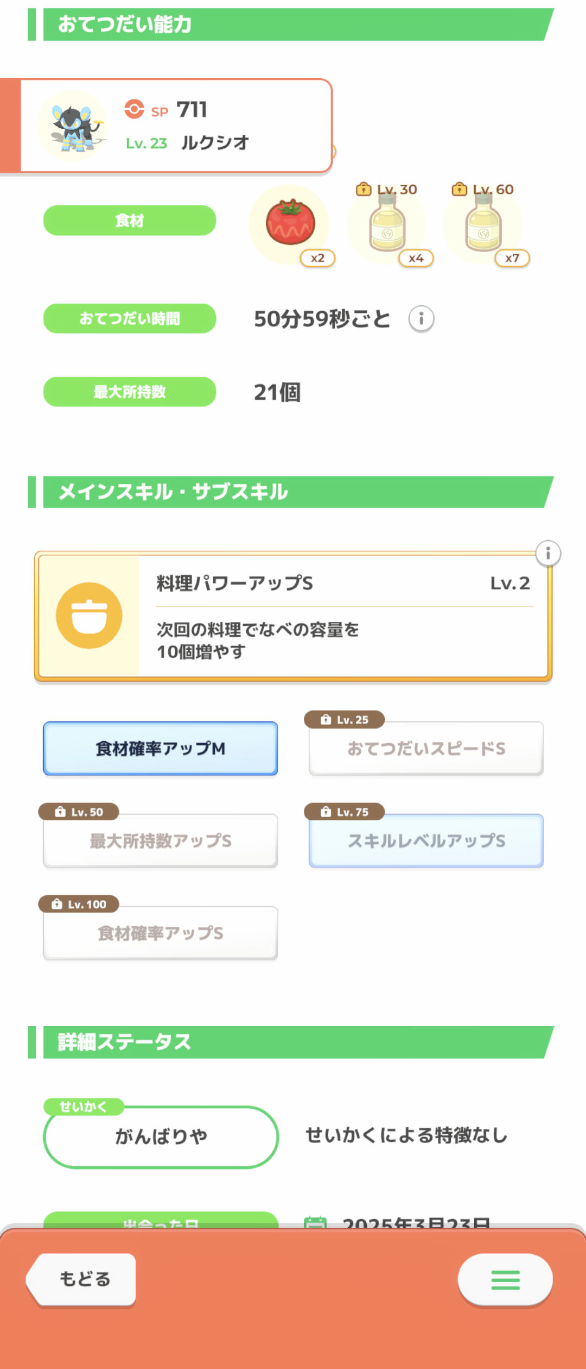
Task: Select locked おてつだいスピードS sub skill
Action: 426,749
